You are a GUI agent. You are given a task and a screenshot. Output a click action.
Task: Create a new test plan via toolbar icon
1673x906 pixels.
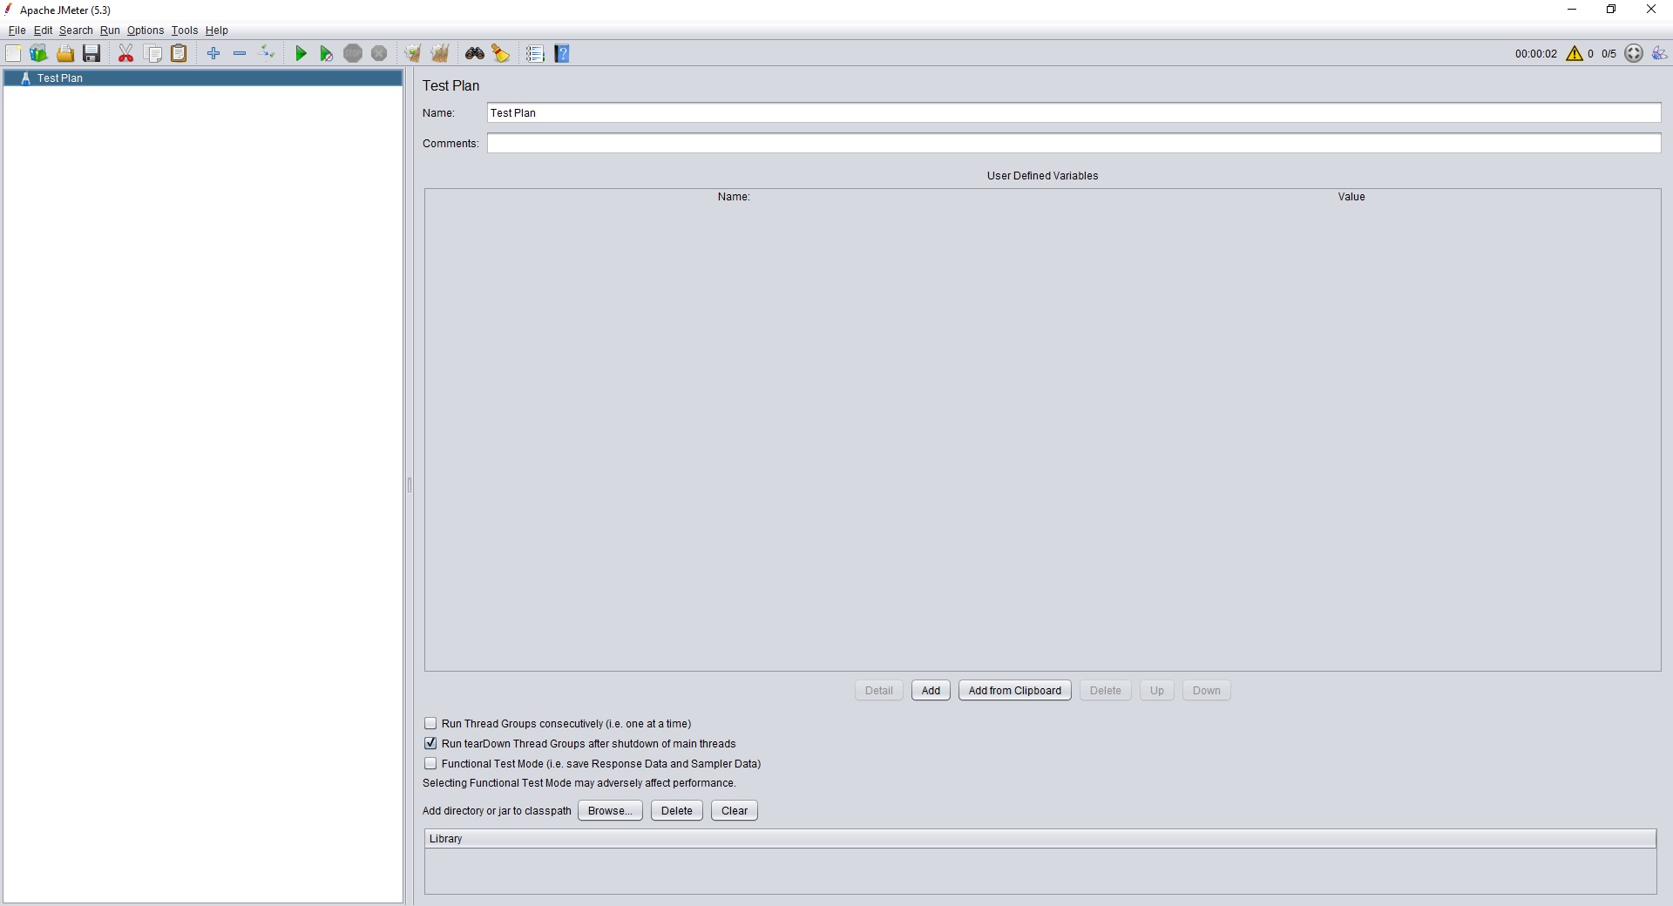point(13,53)
